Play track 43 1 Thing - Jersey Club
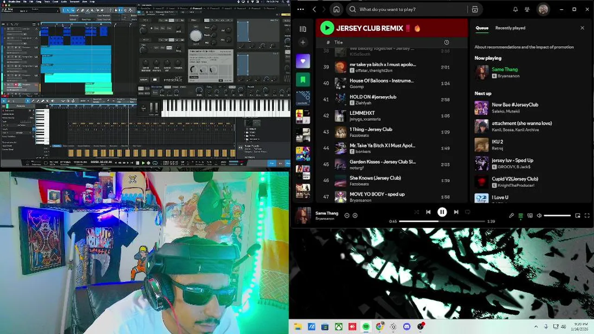Screen dimensions: 594x334 tap(391, 132)
